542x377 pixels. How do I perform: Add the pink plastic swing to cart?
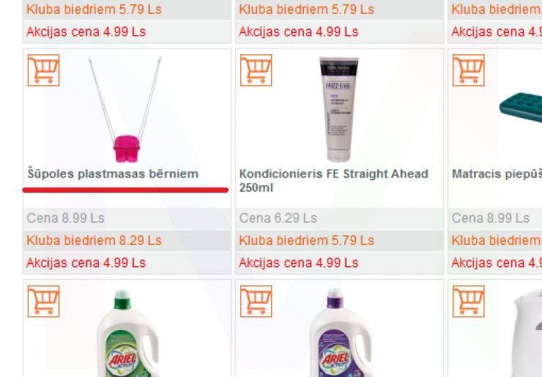pyautogui.click(x=43, y=70)
